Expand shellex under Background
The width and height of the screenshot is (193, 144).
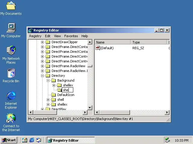pos(54,85)
